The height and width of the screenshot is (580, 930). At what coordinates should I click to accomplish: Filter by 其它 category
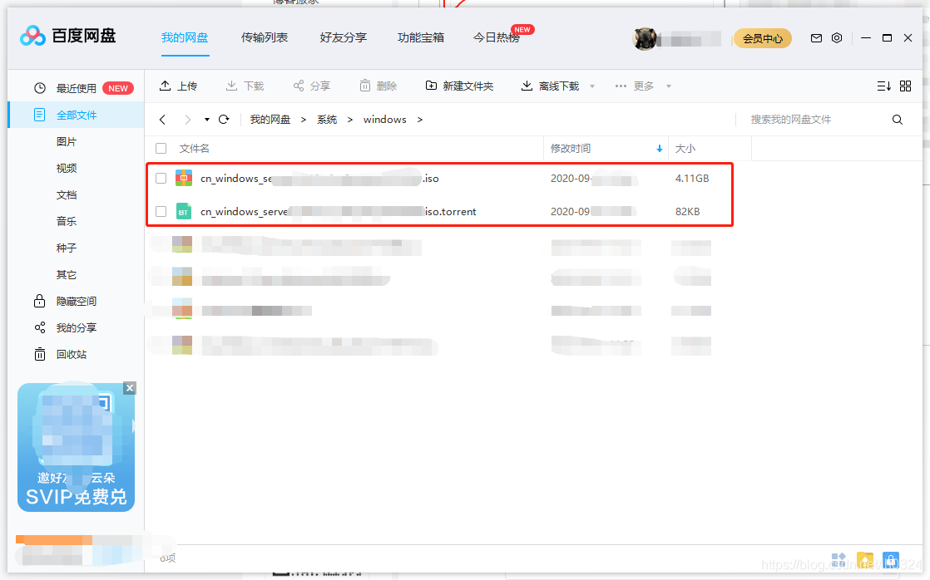pos(67,274)
